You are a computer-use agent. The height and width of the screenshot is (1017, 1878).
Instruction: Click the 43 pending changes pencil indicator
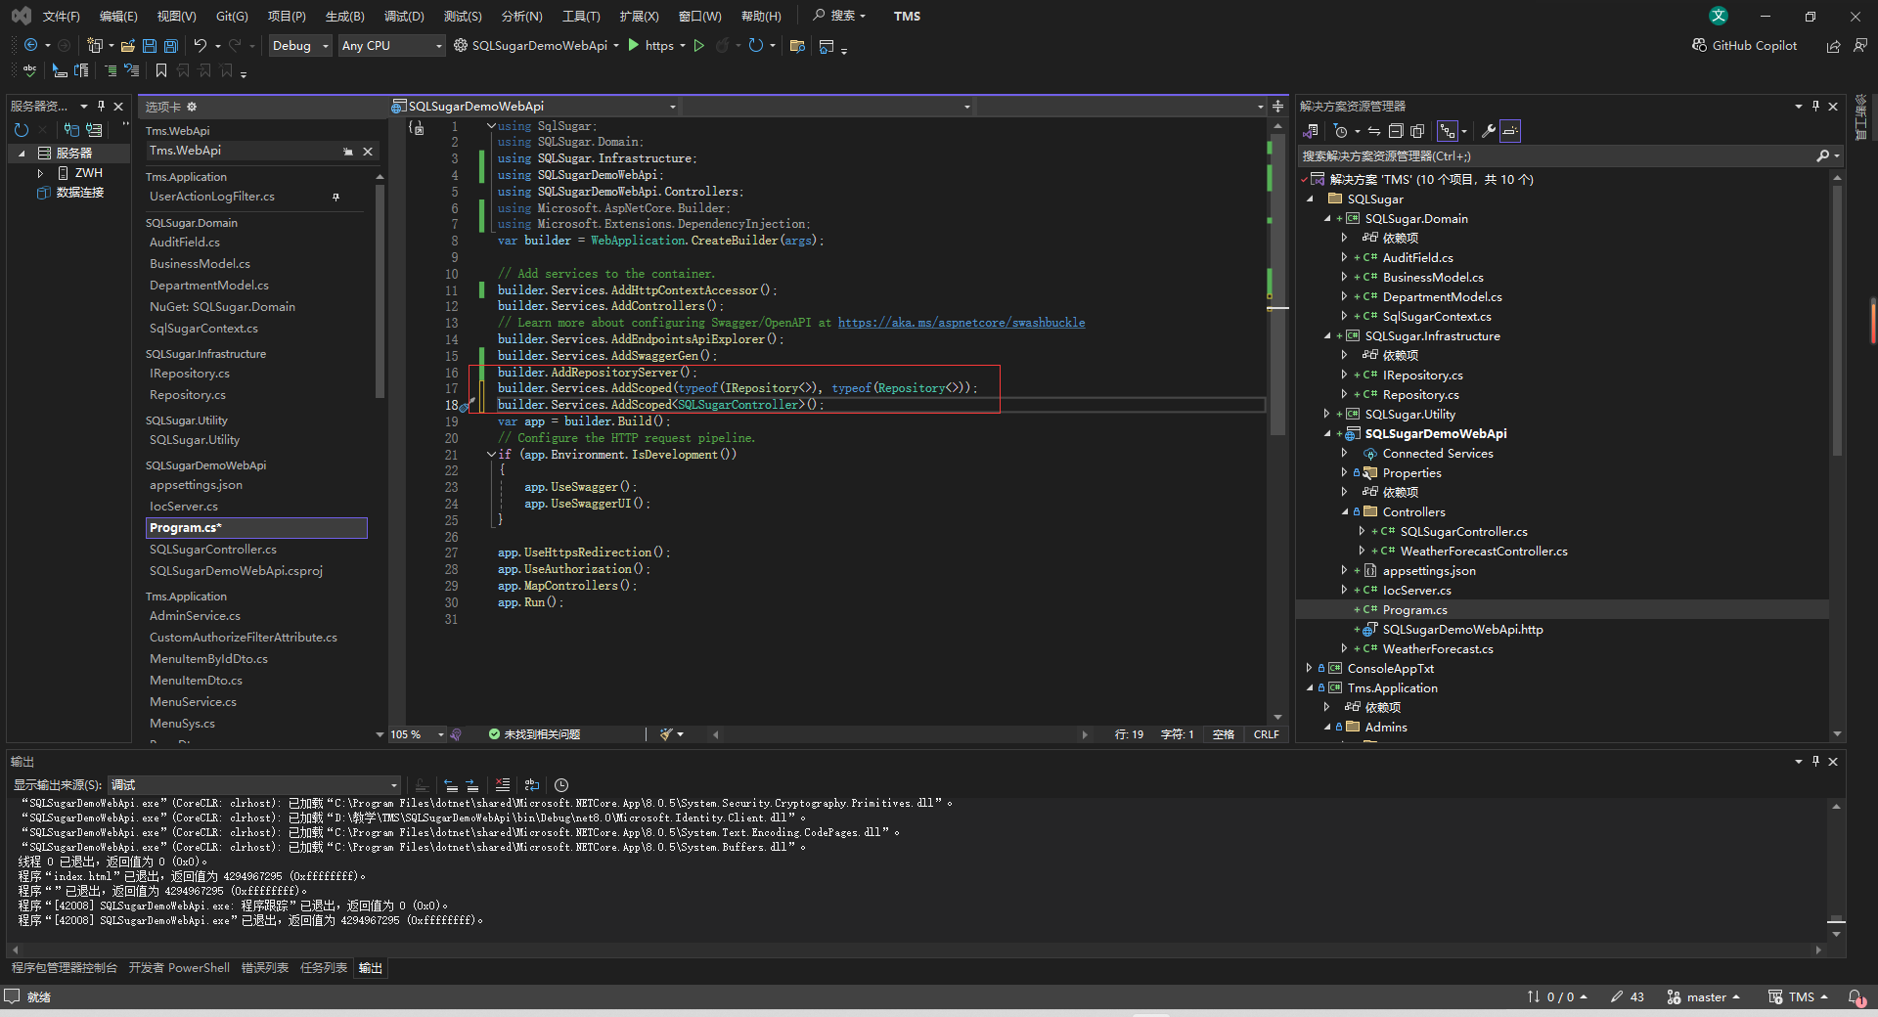click(x=1628, y=997)
